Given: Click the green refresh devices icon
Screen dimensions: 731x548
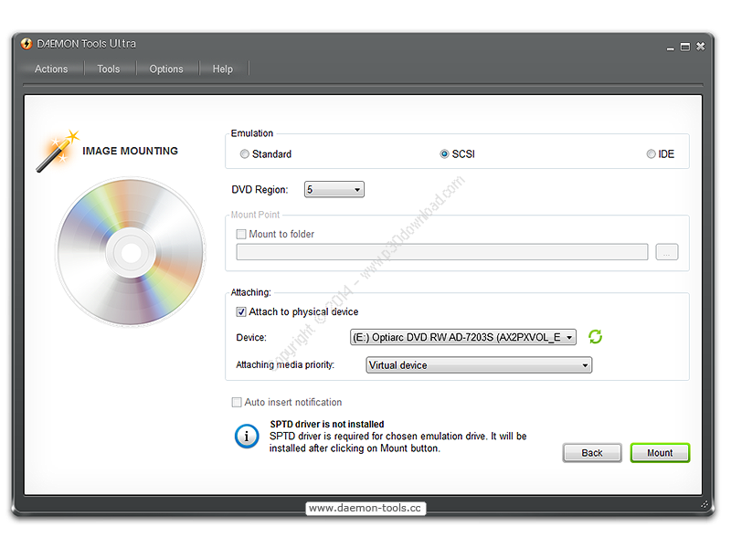Looking at the screenshot, I should tap(596, 336).
